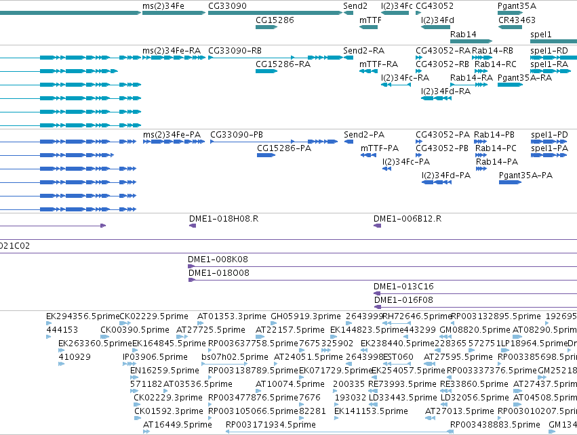Click transcript label spel1-RA

549,64
